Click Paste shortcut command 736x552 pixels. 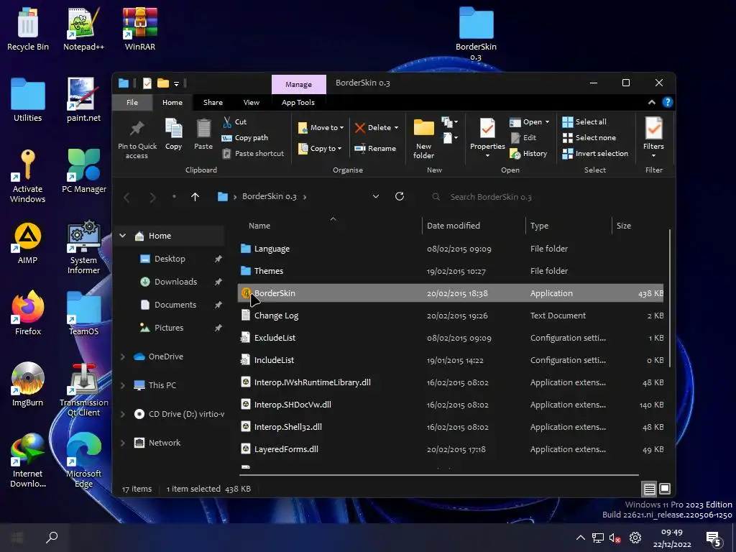252,154
